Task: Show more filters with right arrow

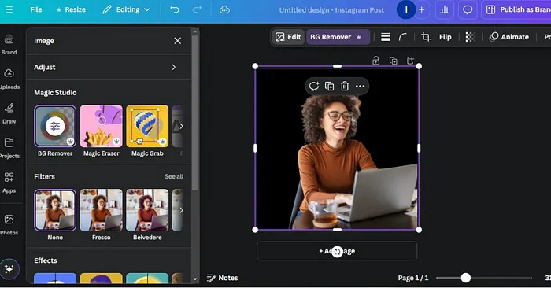Action: 181,210
